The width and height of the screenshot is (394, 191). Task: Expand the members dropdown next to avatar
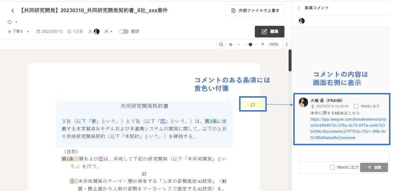(108, 31)
